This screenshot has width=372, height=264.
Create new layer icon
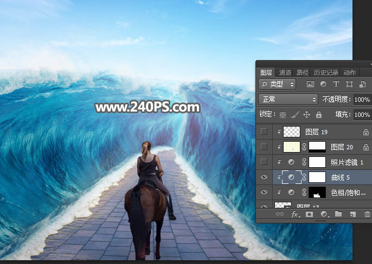coord(353,214)
